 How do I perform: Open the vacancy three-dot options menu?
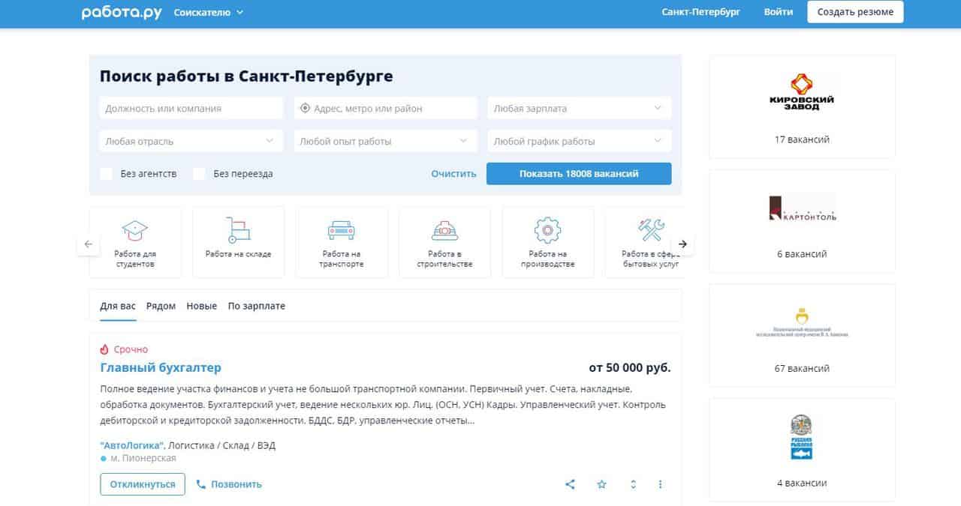[x=661, y=484]
